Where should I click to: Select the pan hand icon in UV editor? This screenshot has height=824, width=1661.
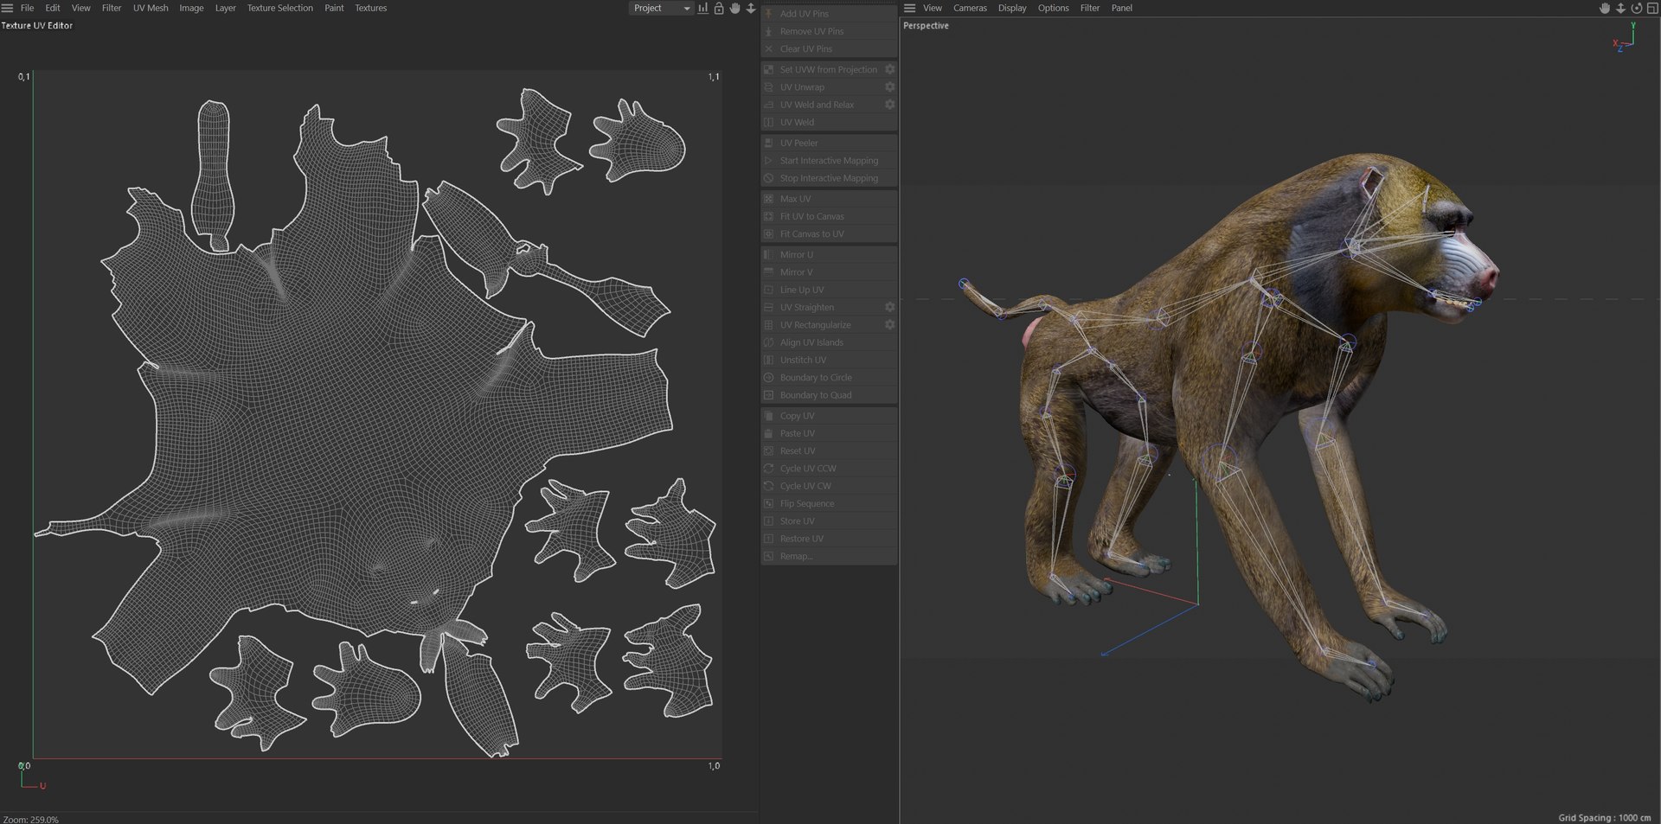pos(734,8)
